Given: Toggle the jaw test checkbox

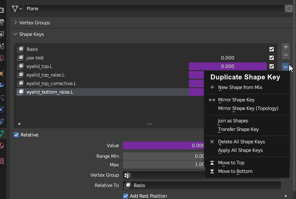Looking at the screenshot, I should click(272, 58).
